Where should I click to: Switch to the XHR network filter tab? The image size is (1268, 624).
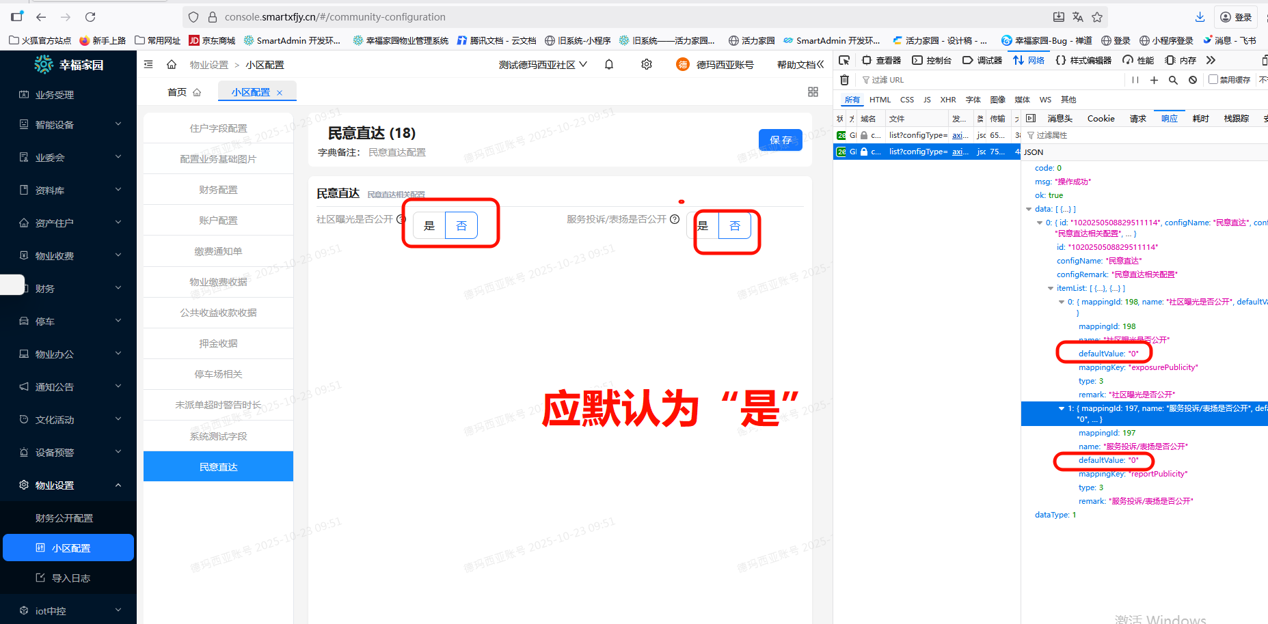pyautogui.click(x=948, y=99)
